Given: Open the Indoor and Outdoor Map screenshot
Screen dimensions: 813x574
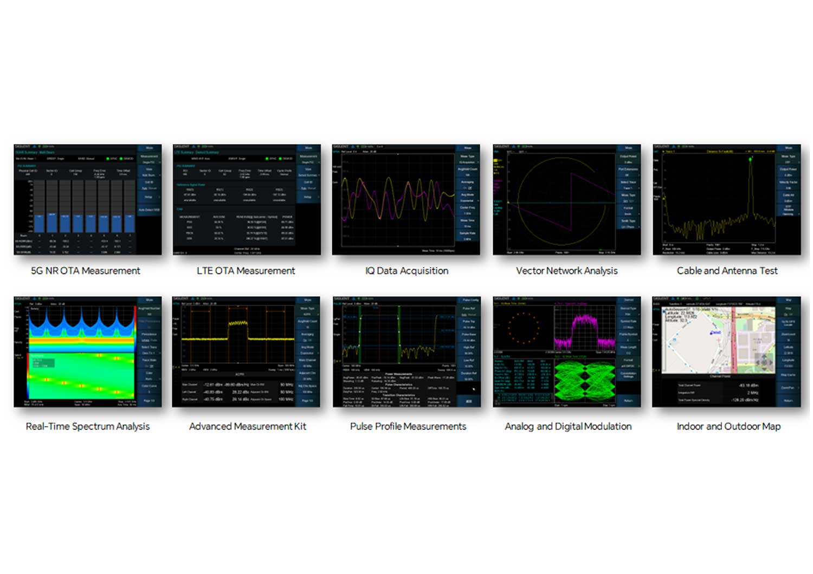Looking at the screenshot, I should (x=726, y=352).
